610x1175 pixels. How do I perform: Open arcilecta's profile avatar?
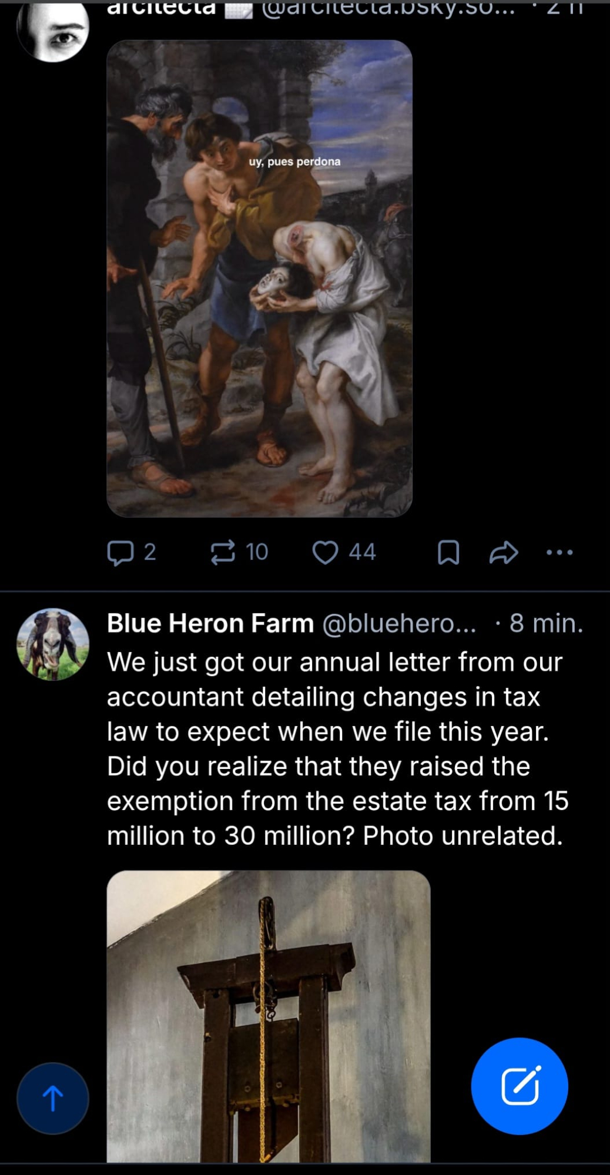[x=53, y=29]
